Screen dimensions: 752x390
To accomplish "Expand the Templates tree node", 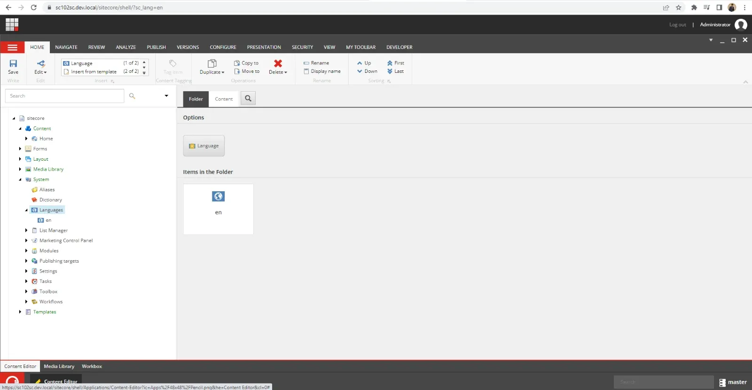I will pos(20,312).
